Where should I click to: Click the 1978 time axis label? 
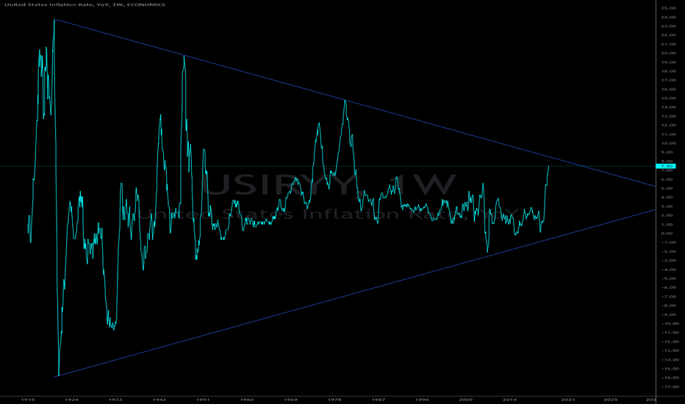(x=334, y=400)
